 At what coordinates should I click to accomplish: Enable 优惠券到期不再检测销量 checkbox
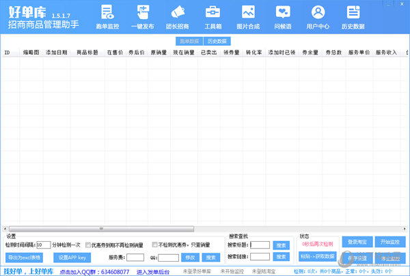(x=88, y=245)
